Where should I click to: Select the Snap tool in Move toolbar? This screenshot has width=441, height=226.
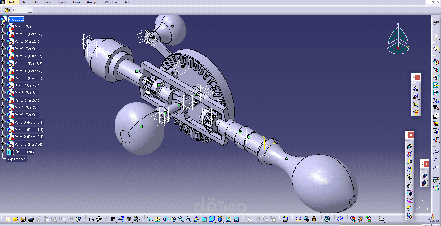tap(416, 97)
